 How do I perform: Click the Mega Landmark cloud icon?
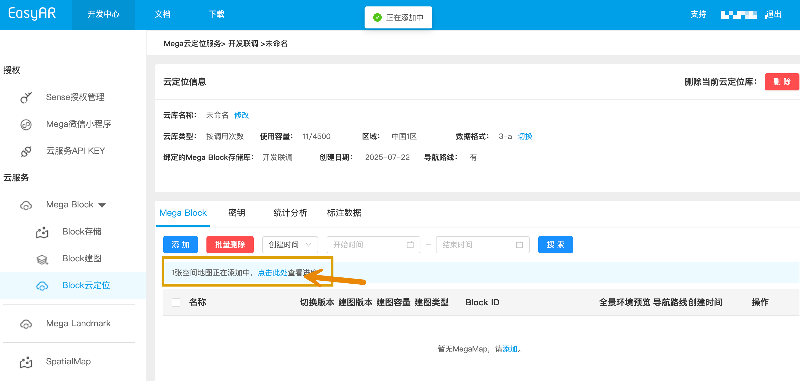26,324
